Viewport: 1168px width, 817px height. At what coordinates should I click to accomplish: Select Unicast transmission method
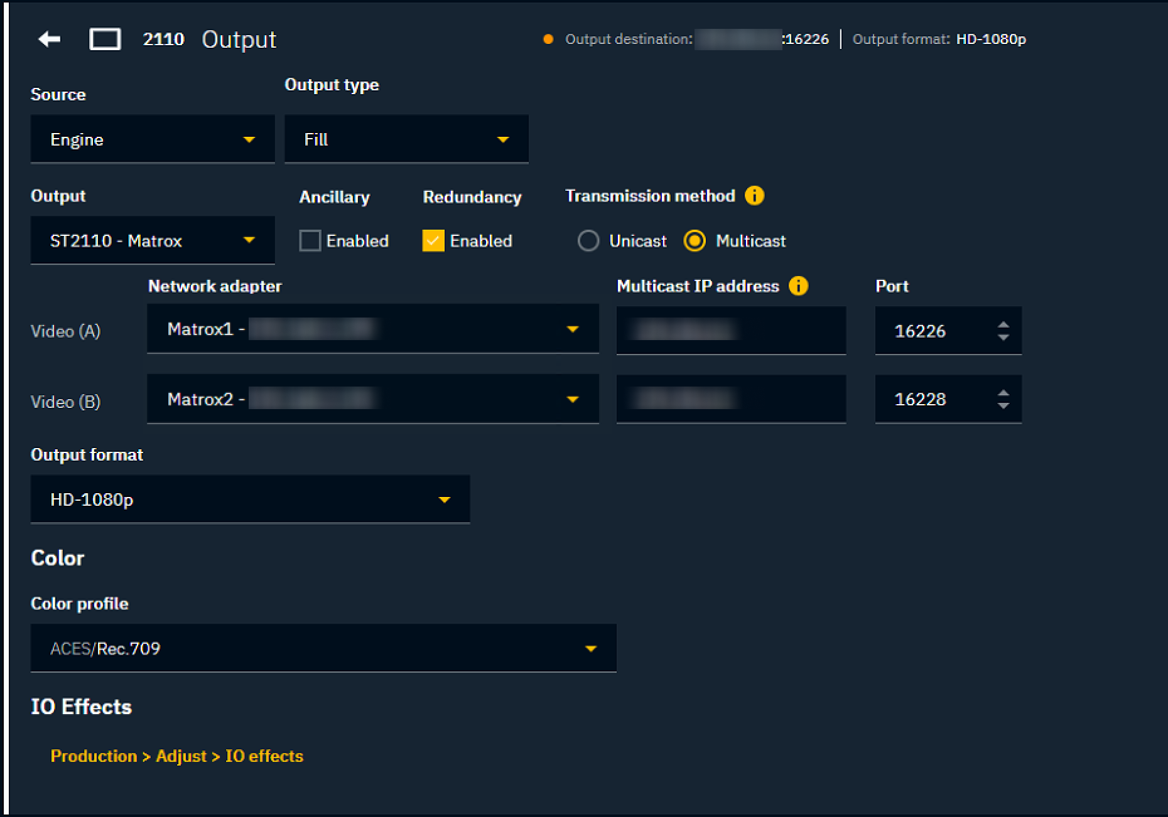click(x=588, y=241)
